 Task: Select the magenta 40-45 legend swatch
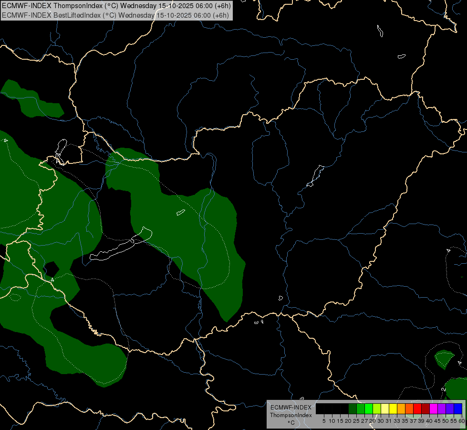coord(434,408)
